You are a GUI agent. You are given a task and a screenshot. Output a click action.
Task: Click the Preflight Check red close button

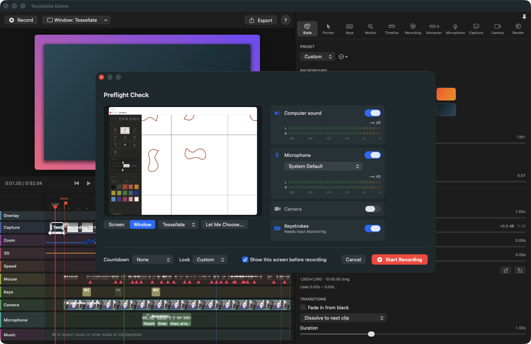pyautogui.click(x=101, y=77)
